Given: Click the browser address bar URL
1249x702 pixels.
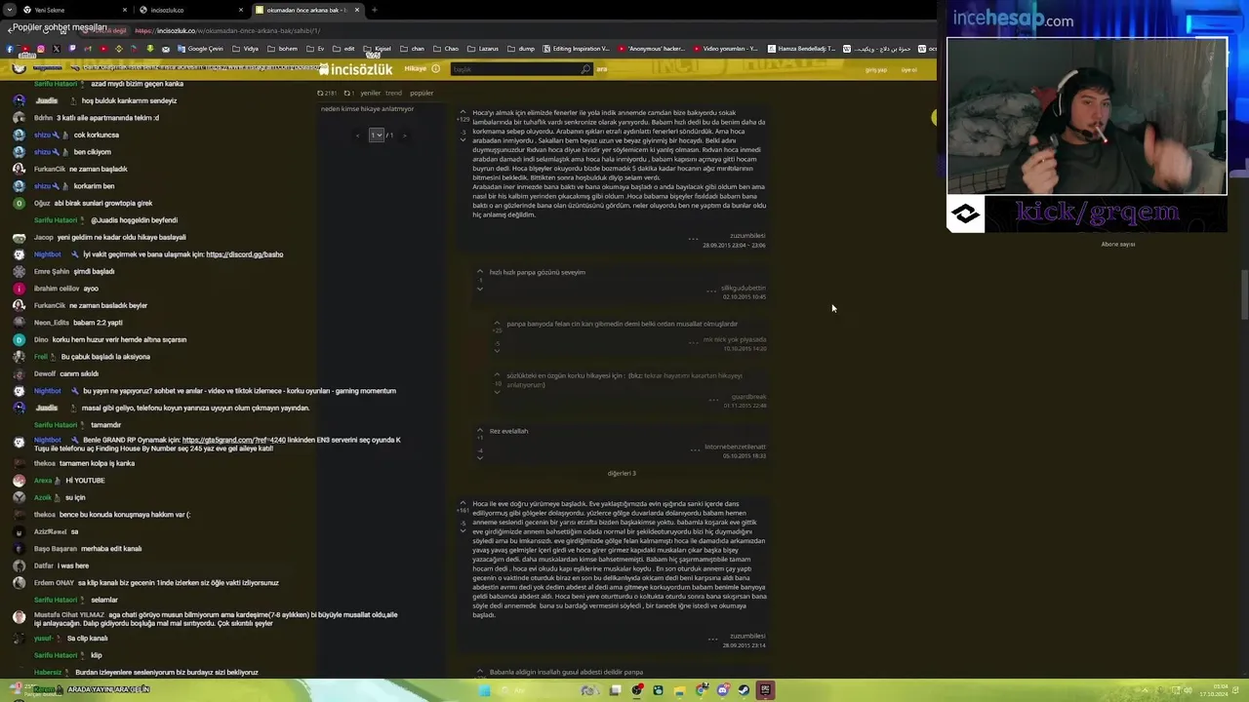Looking at the screenshot, I should pyautogui.click(x=227, y=30).
